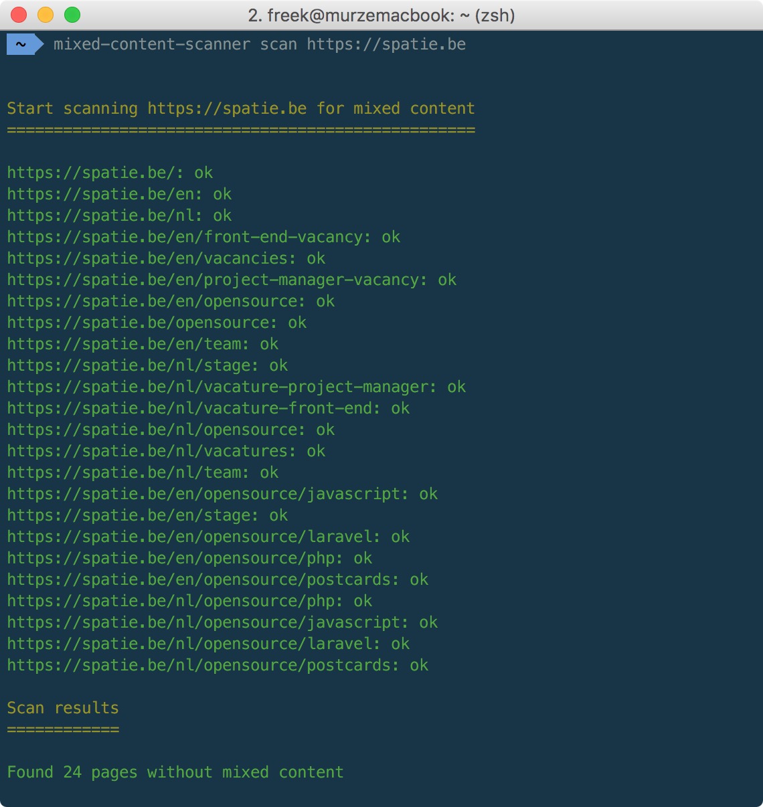Click the nl/vacature-front-end URL line
Screen dimensions: 763x807
coord(208,408)
